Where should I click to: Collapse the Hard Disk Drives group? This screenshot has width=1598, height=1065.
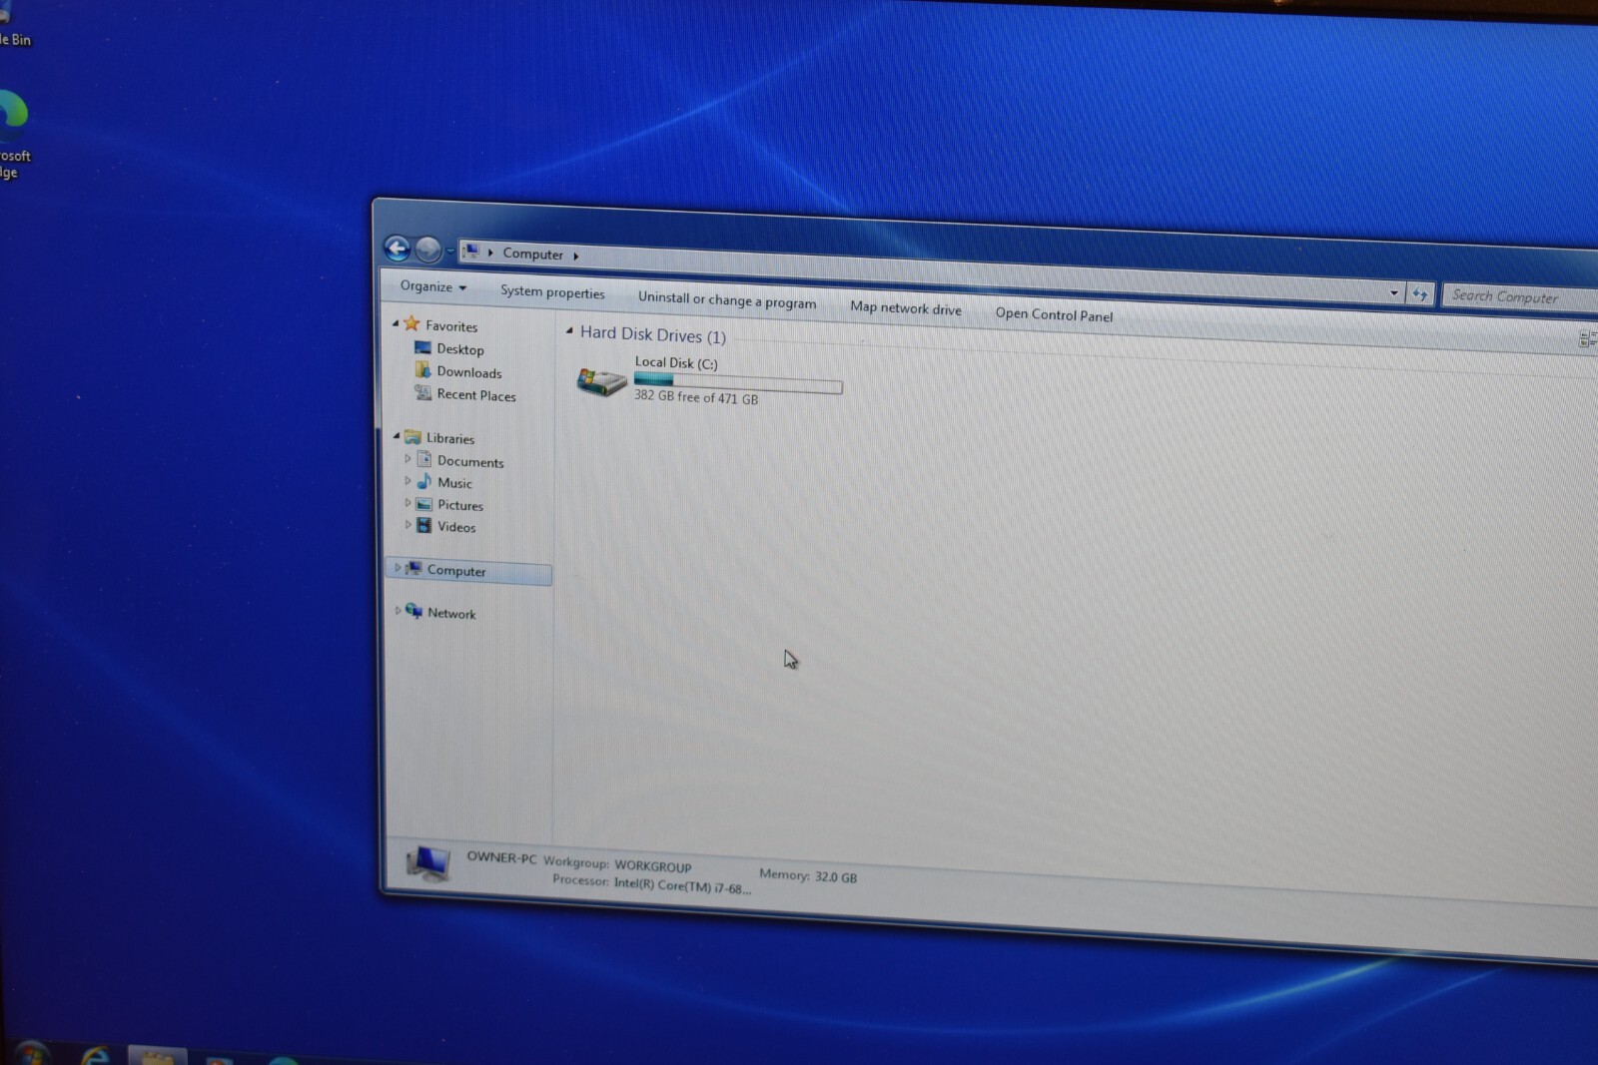point(569,330)
